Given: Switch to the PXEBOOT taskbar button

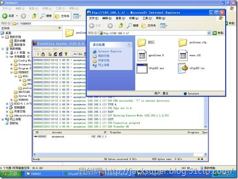Looking at the screenshot, I should coord(43,174).
